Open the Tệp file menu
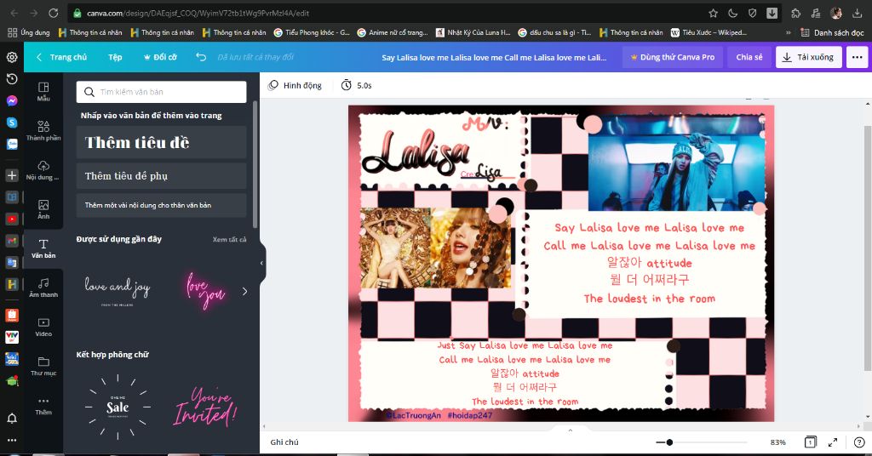This screenshot has width=872, height=456. [x=115, y=57]
